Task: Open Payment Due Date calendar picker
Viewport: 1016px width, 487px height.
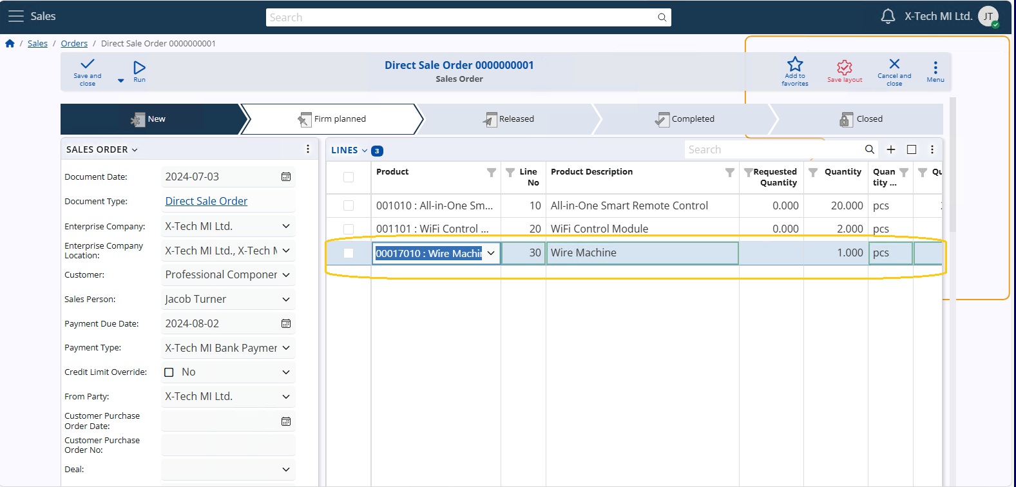Action: pos(286,323)
